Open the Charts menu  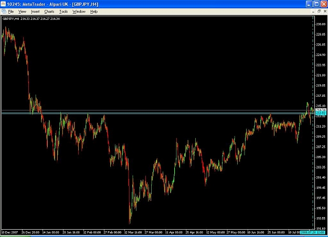49,12
